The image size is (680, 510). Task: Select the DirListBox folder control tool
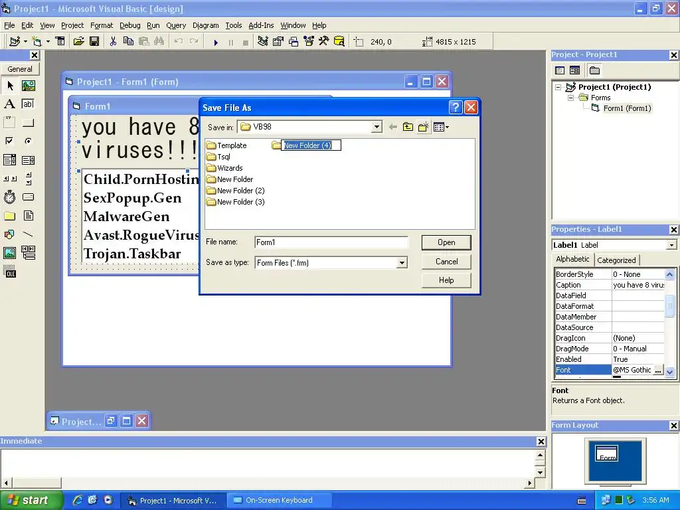point(9,216)
